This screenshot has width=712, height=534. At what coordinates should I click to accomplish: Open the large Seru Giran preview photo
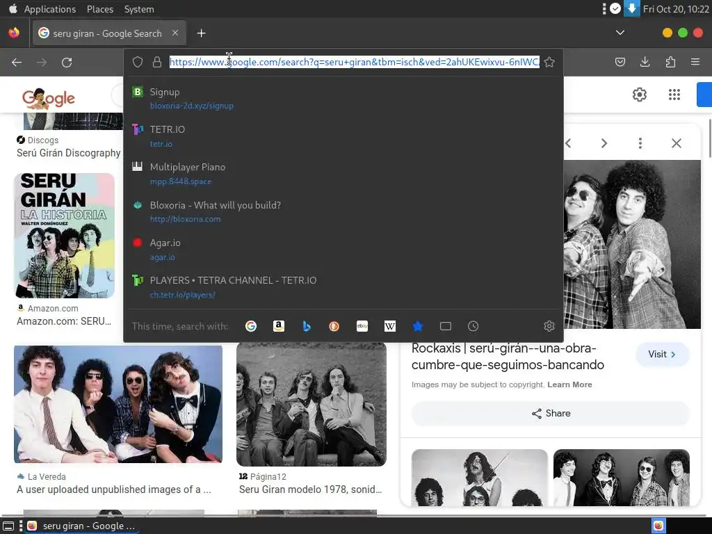(x=632, y=244)
